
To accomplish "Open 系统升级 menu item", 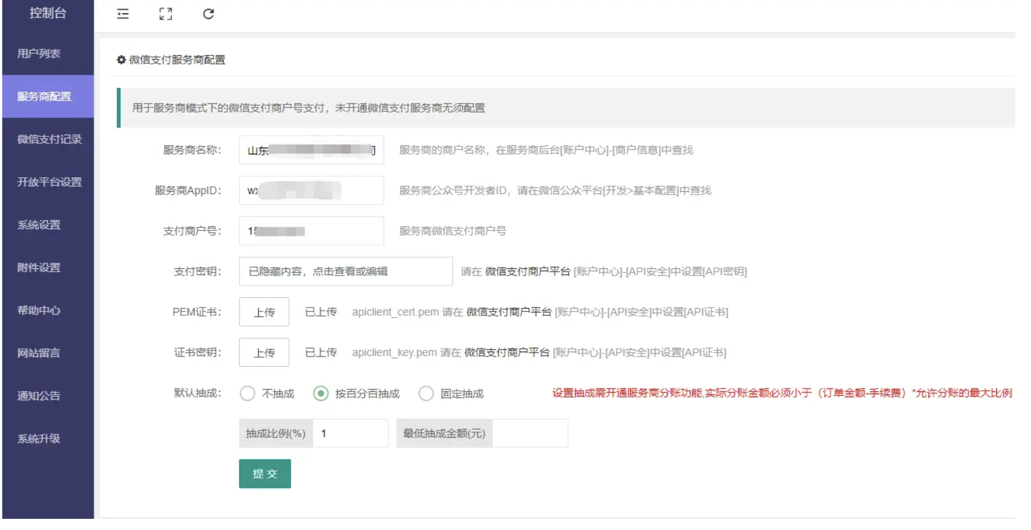I will (48, 438).
